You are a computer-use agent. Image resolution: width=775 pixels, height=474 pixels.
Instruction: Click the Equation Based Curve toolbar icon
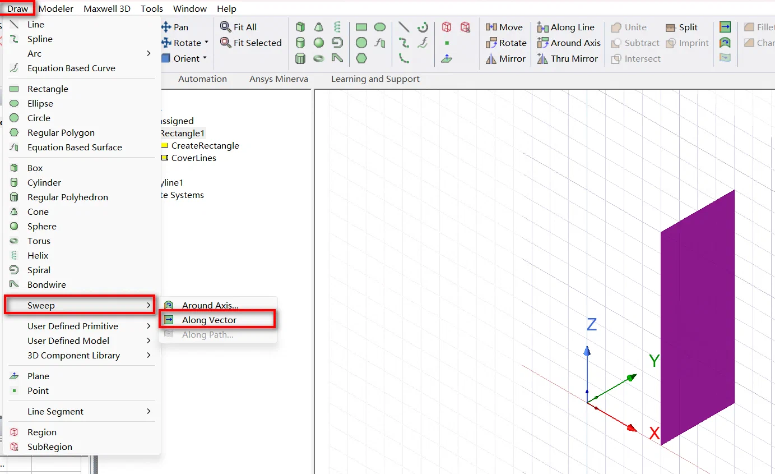(x=423, y=43)
